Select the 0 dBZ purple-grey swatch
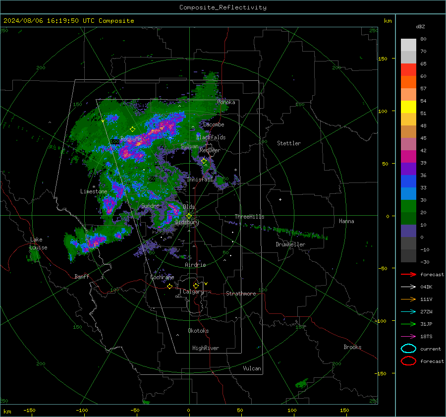 click(408, 231)
